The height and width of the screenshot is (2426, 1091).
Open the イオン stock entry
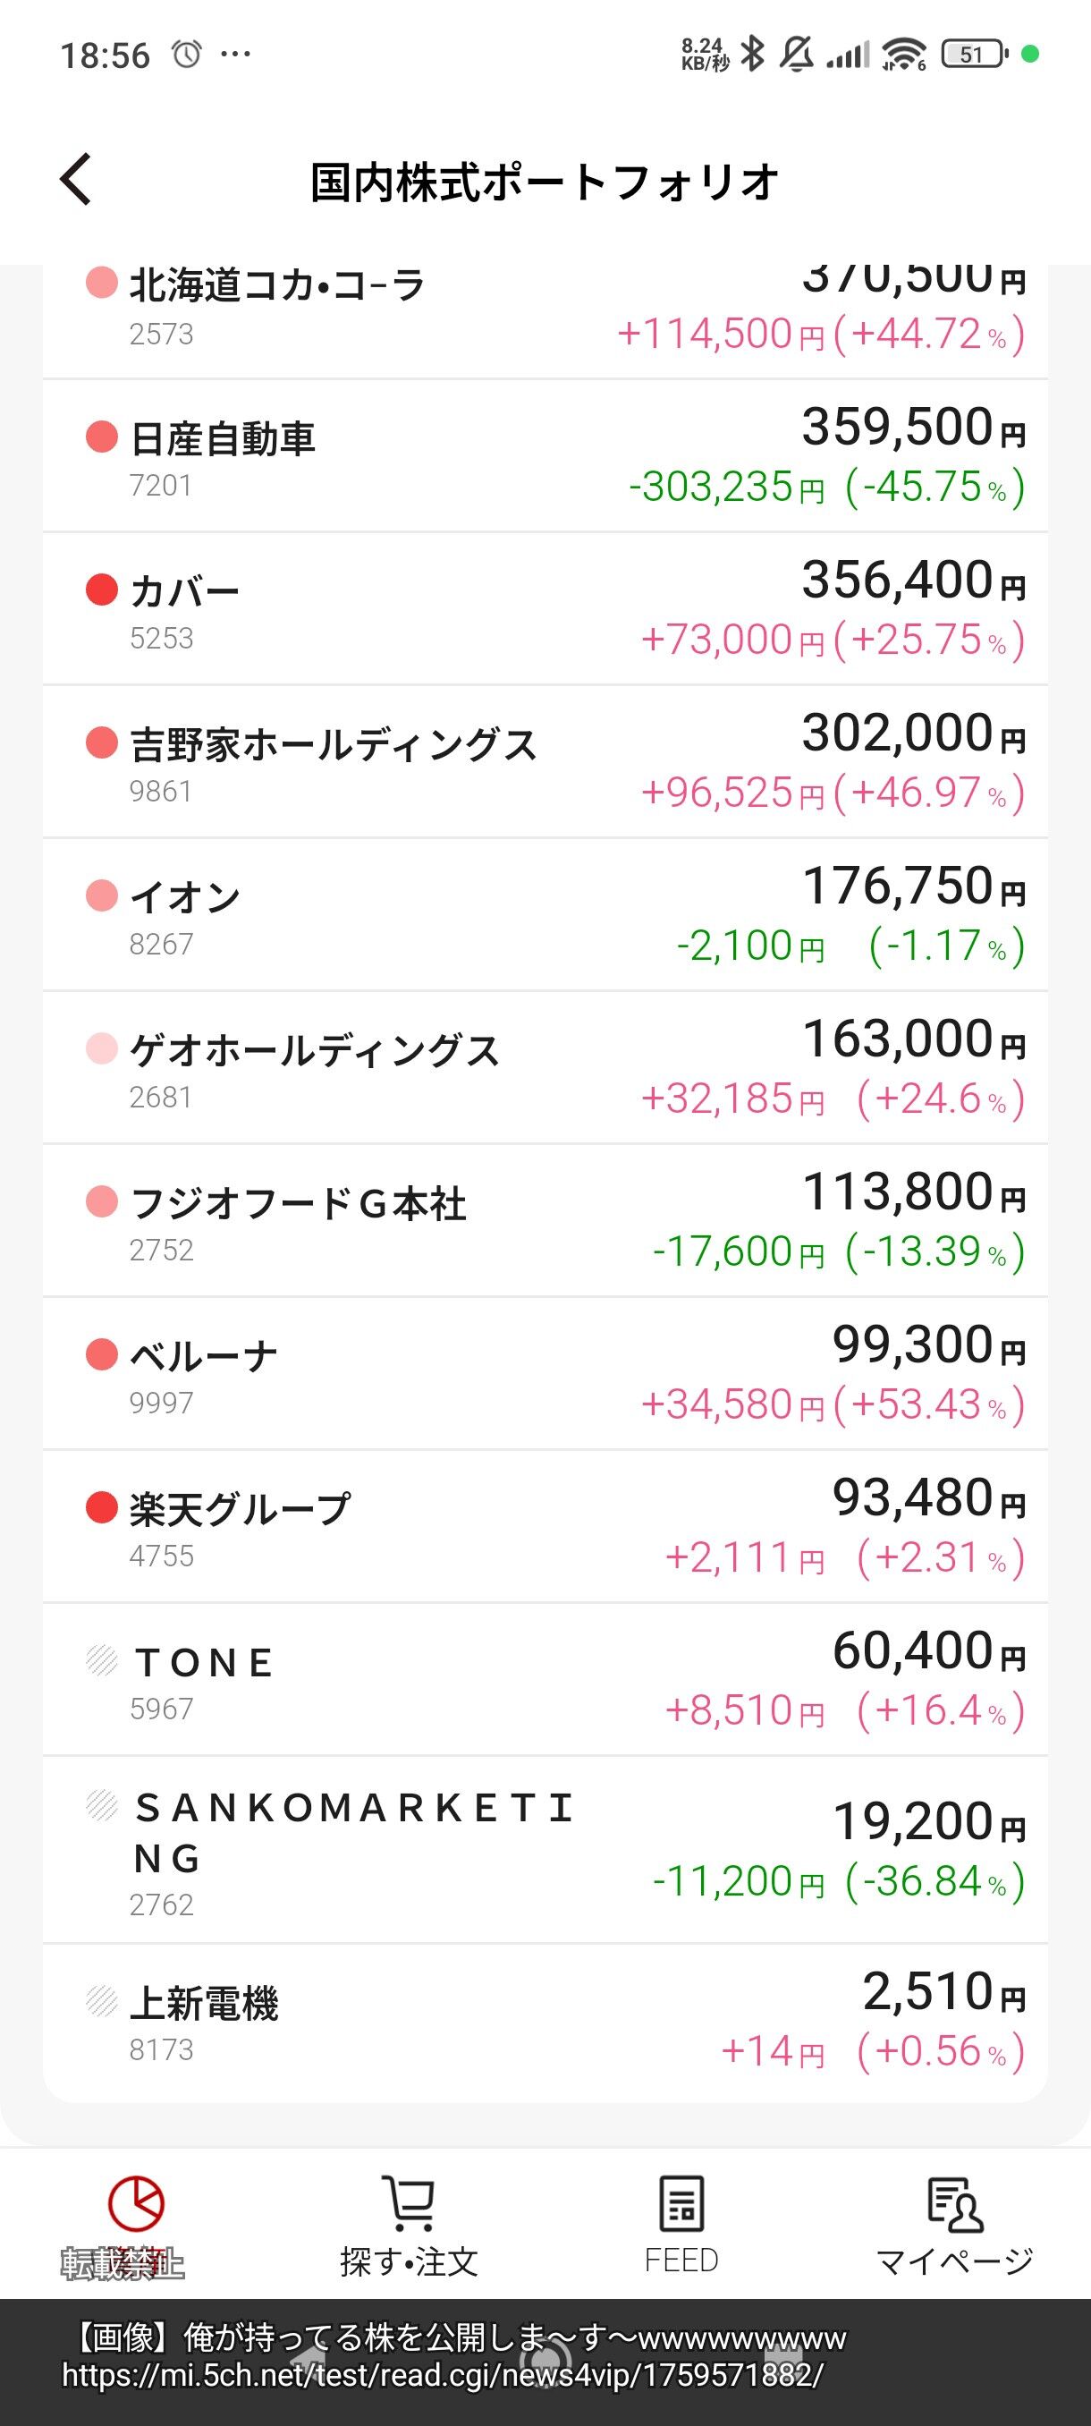(x=545, y=914)
